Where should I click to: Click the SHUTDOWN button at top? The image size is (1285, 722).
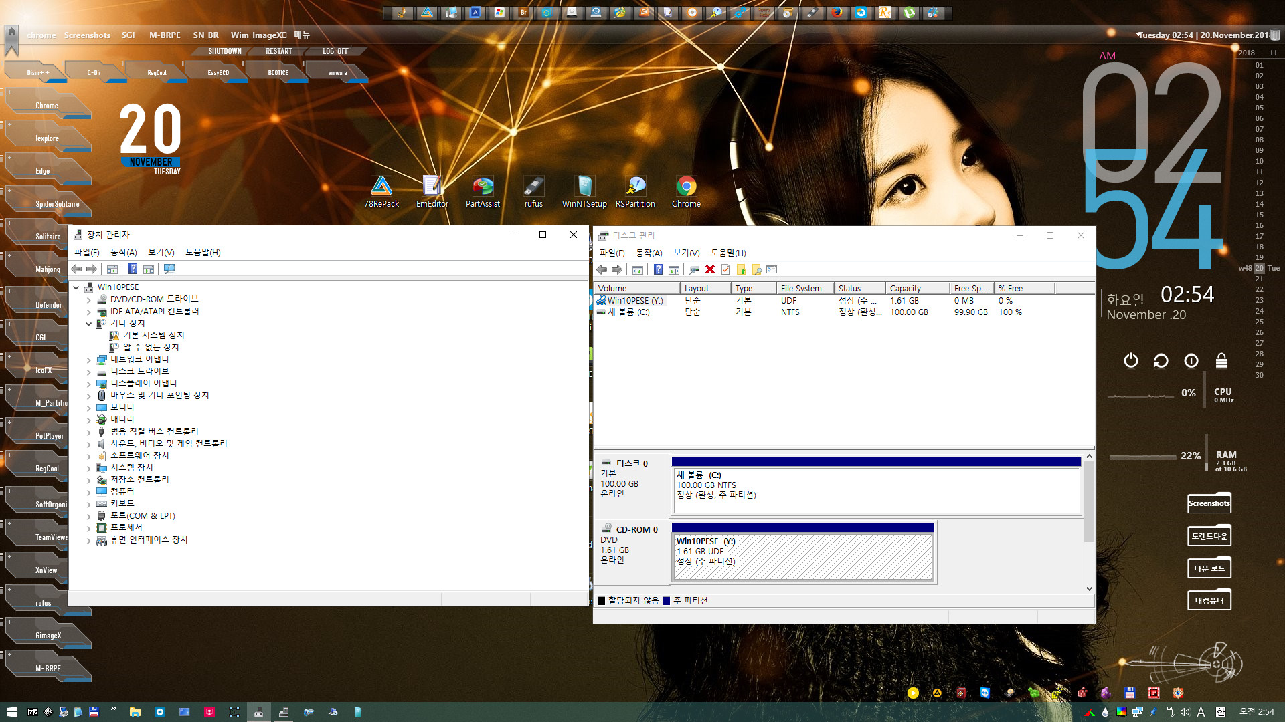tap(225, 51)
